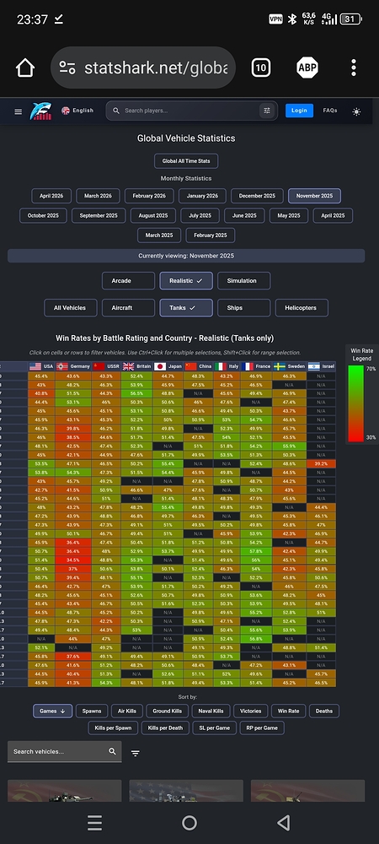This screenshot has width=379, height=844.
Task: Open advanced player search filters icon
Action: coord(267,111)
